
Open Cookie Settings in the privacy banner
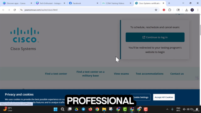point(140,97)
